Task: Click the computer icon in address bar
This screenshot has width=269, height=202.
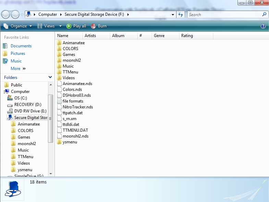Action: pos(28,14)
